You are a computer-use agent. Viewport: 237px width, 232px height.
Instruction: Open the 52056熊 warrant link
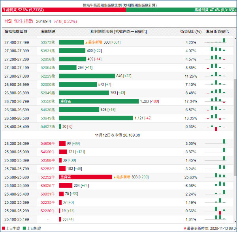tap(48, 59)
